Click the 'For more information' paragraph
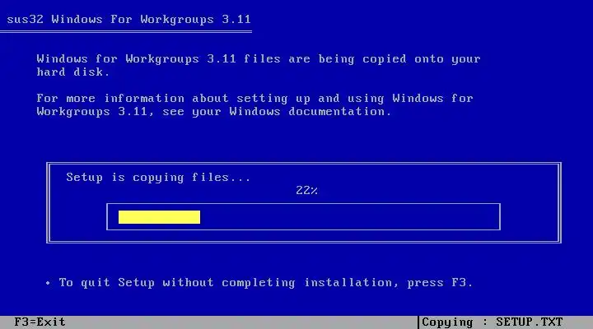 coord(254,105)
